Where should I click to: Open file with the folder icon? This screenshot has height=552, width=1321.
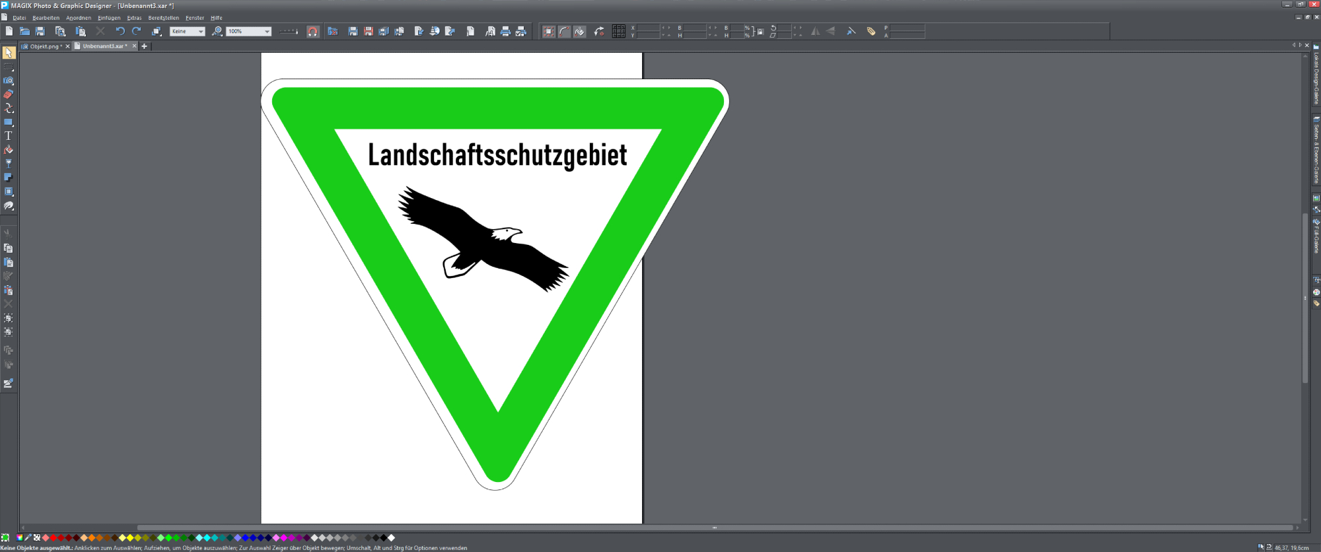(x=24, y=31)
